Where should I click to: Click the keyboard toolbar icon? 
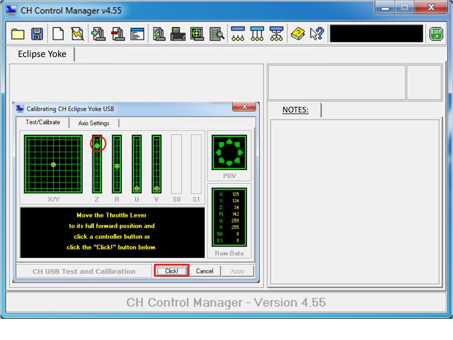(x=178, y=34)
